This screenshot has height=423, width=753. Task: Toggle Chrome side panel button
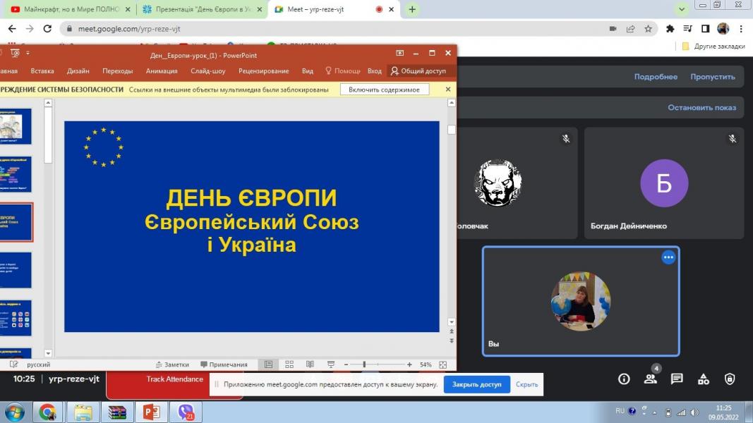point(705,29)
